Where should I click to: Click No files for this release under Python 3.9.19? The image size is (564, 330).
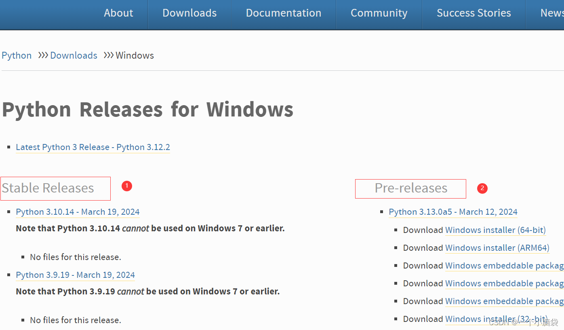tap(76, 320)
